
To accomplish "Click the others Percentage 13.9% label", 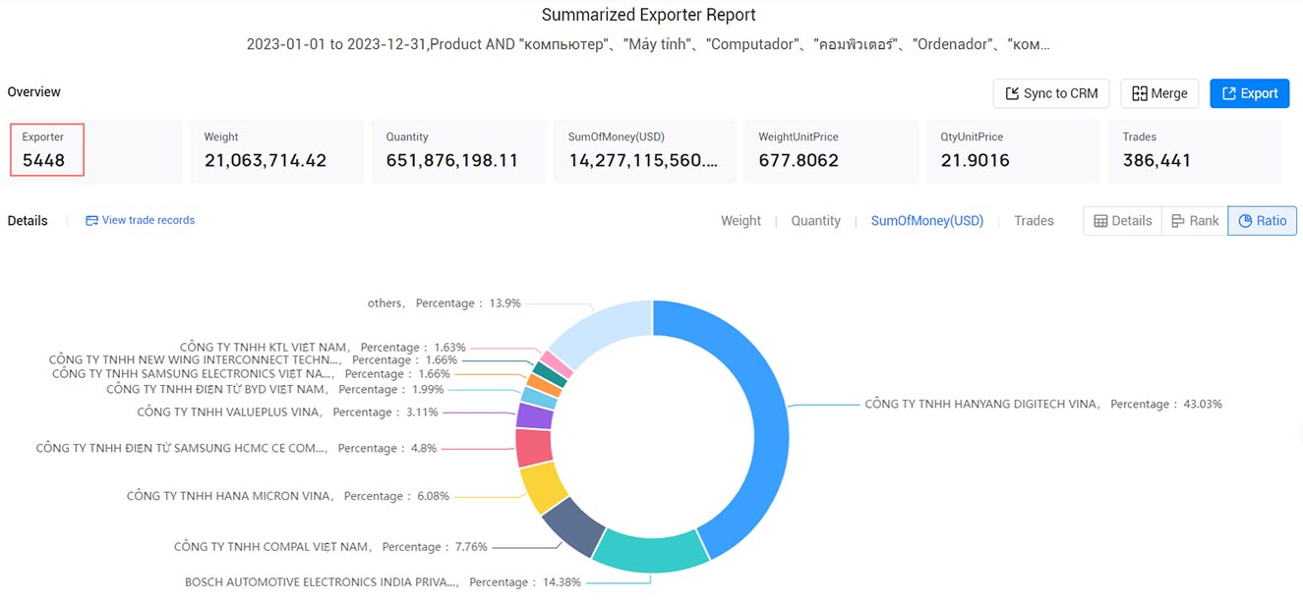I will point(444,302).
